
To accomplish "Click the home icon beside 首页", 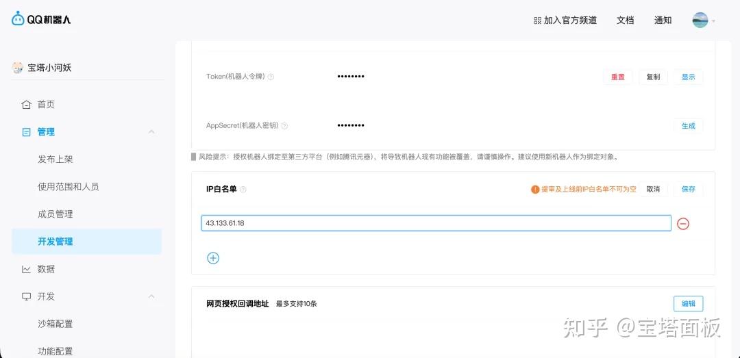I will (27, 105).
